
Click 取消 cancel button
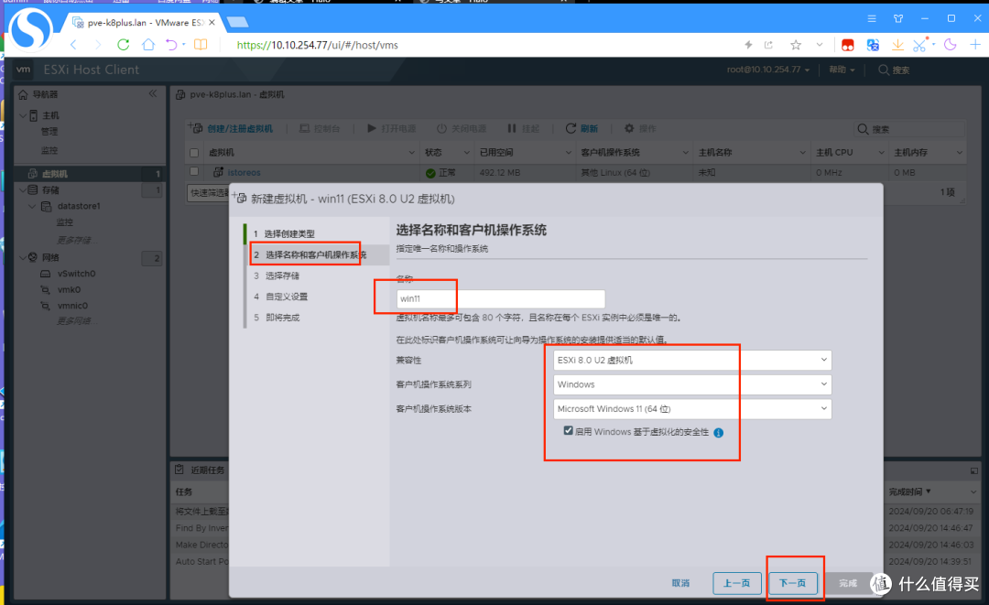click(680, 583)
